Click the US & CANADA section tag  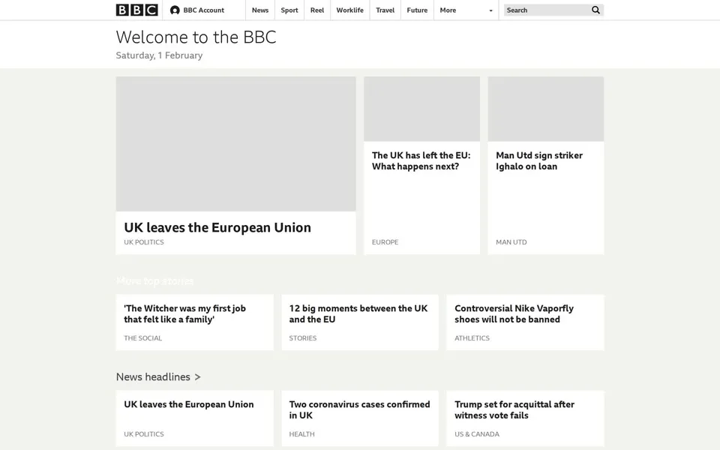[x=477, y=434]
